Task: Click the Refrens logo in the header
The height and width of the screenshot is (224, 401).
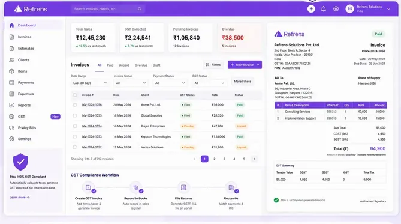Action: (x=31, y=9)
